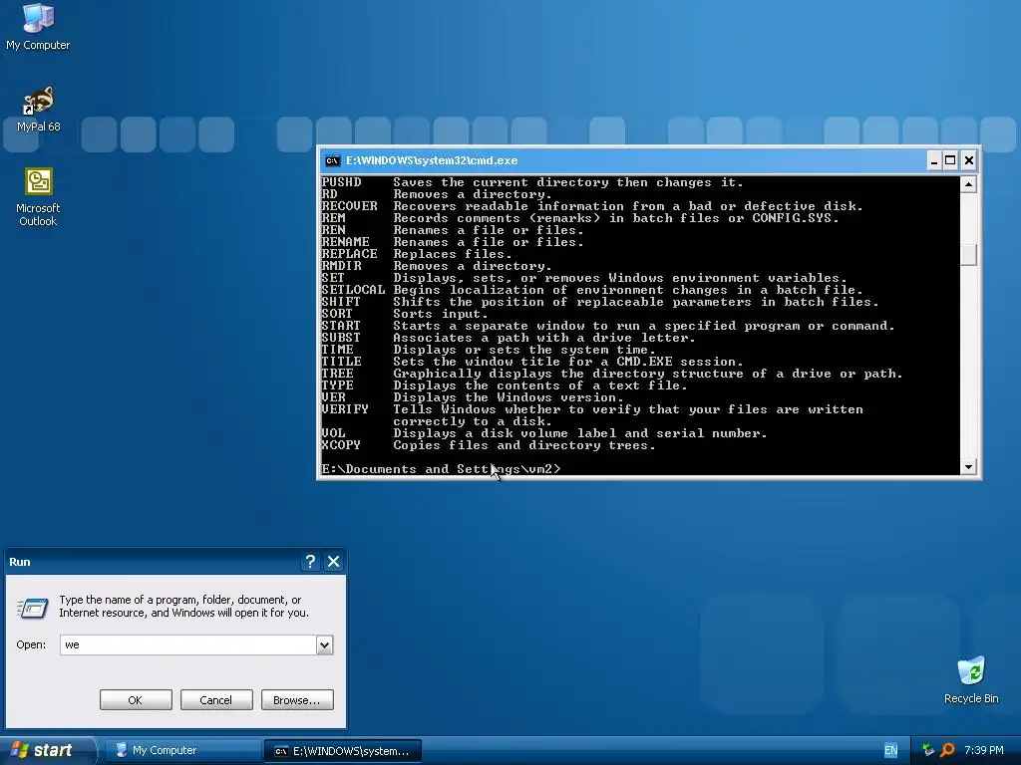
Task: Click the SHIFT command line in cmd
Action: pyautogui.click(x=600, y=302)
